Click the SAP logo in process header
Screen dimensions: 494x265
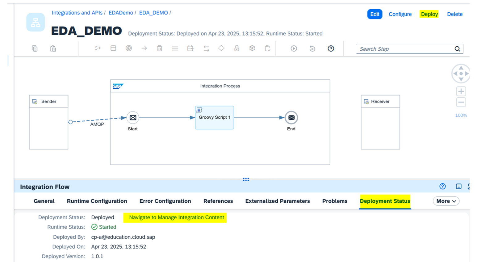118,86
